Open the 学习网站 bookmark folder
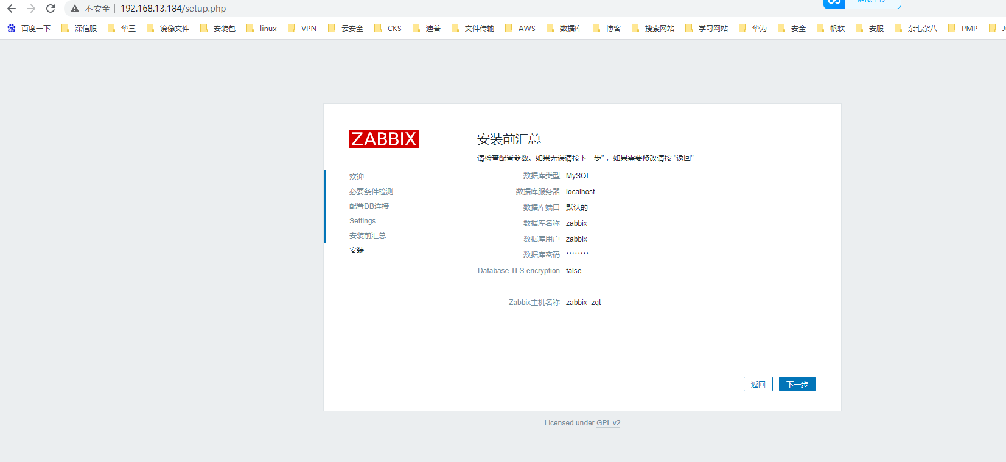 [707, 28]
